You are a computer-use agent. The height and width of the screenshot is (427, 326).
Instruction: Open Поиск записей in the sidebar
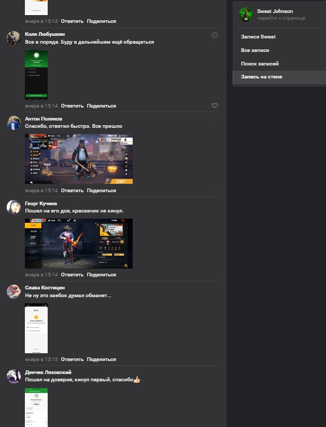click(x=260, y=64)
